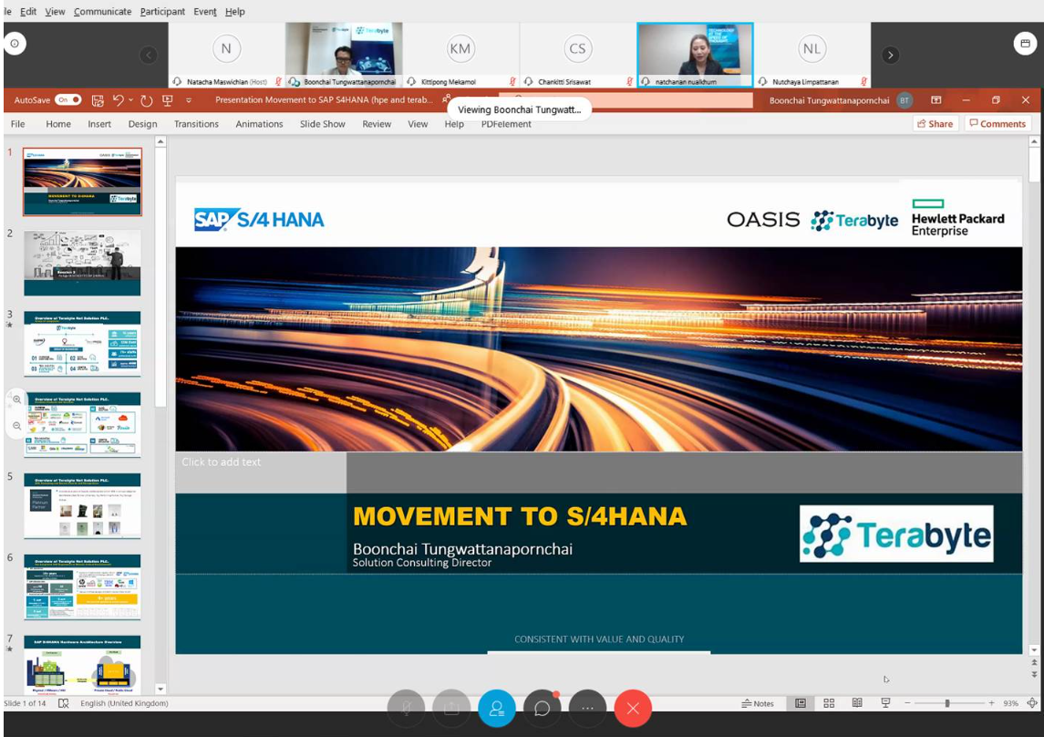This screenshot has width=1044, height=737.
Task: Click the 'Click to add text' placeholder
Action: (x=222, y=462)
